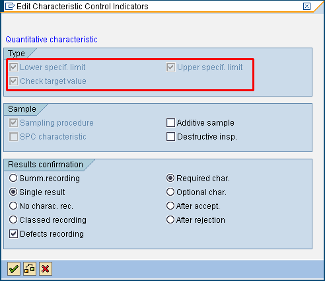This screenshot has height=281, width=325.
Task: Click the dialog title bar menu icon
Action: click(x=10, y=7)
